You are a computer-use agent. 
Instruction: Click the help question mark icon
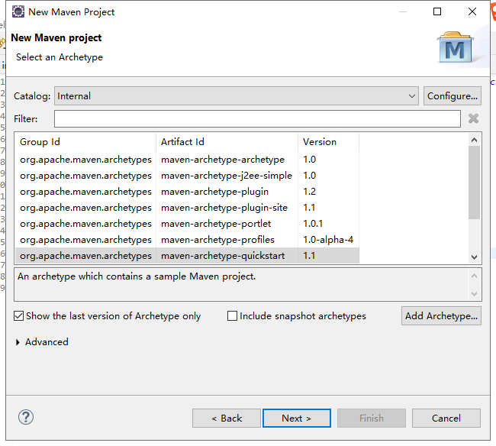click(26, 417)
